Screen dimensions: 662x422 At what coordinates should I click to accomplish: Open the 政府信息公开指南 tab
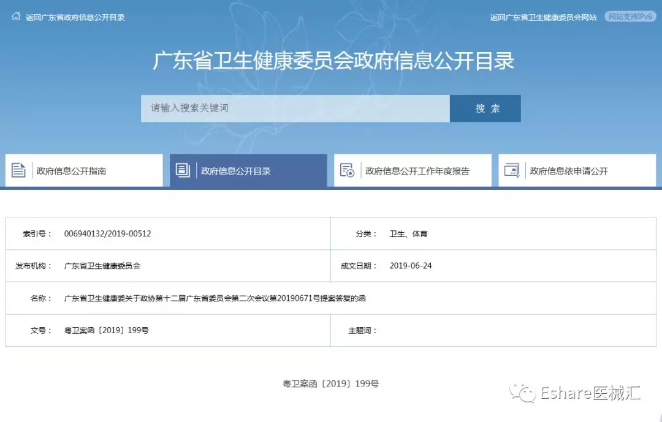[71, 171]
